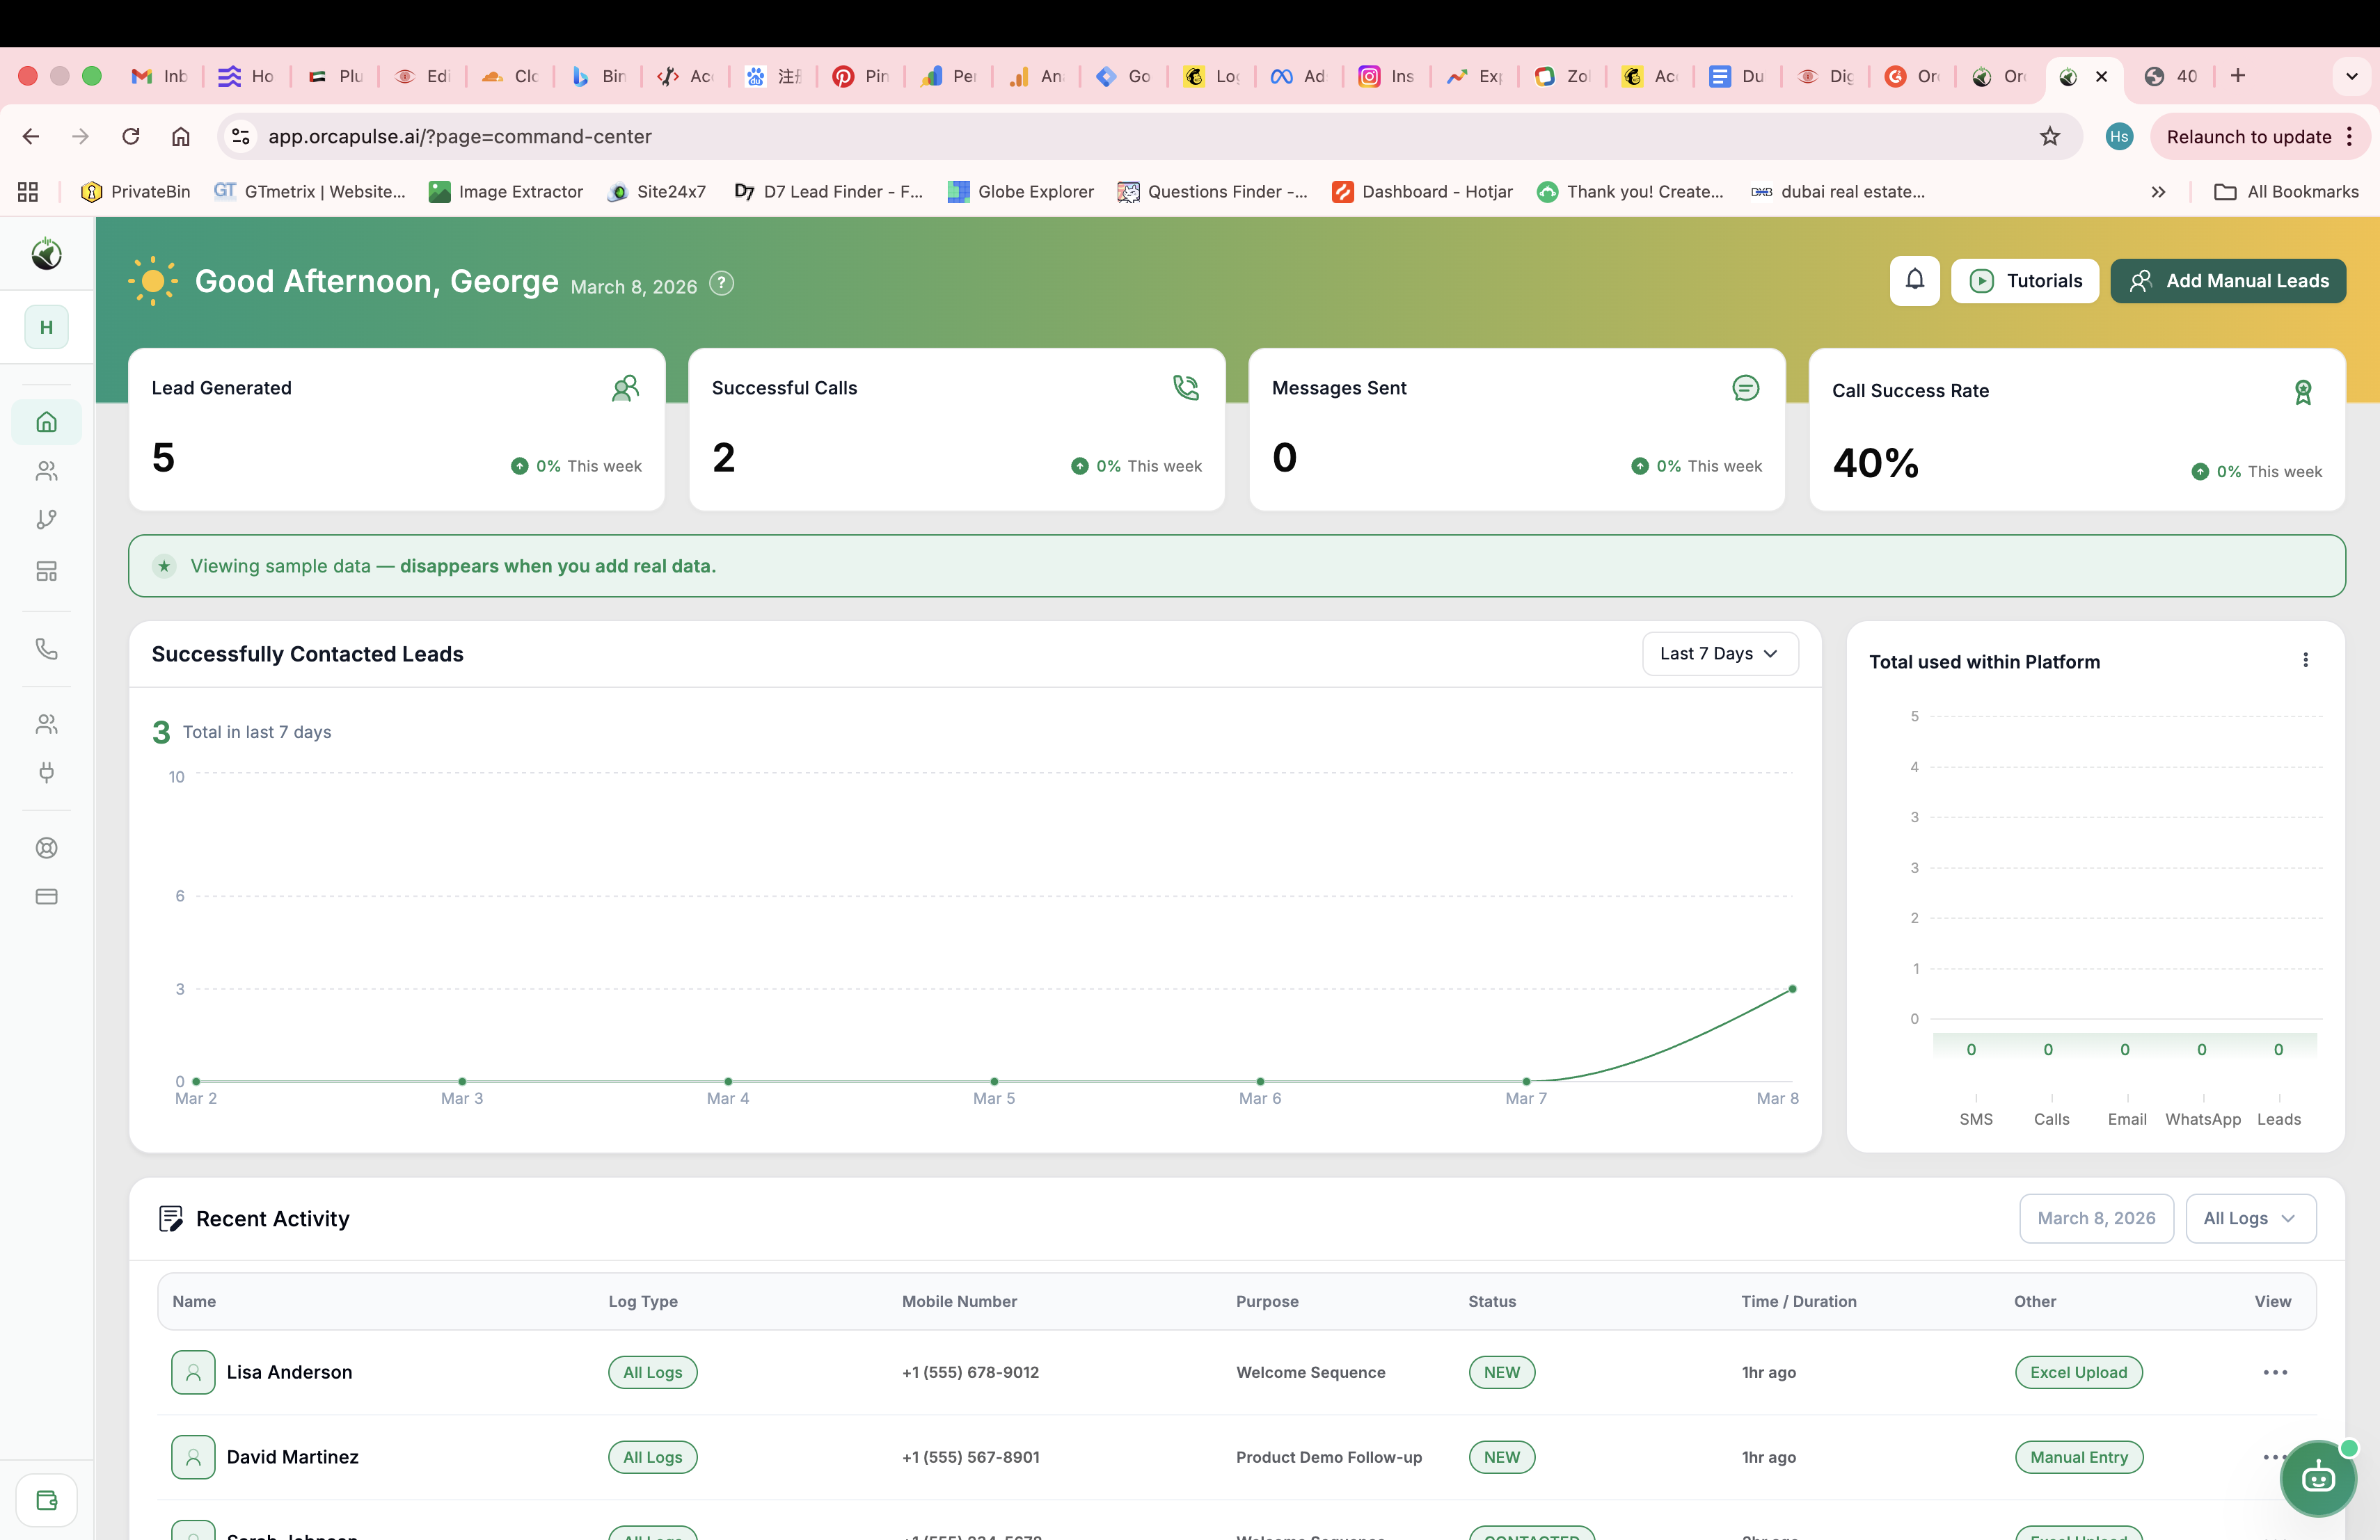Open the All Logs filter dropdown
The image size is (2380, 1540).
pyautogui.click(x=2250, y=1218)
